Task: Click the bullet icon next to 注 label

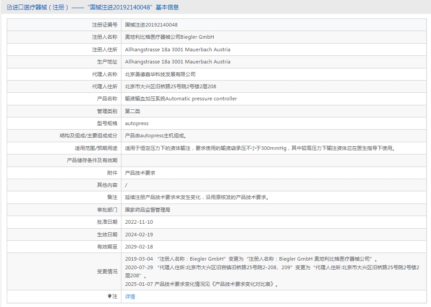Action: (x=109, y=296)
